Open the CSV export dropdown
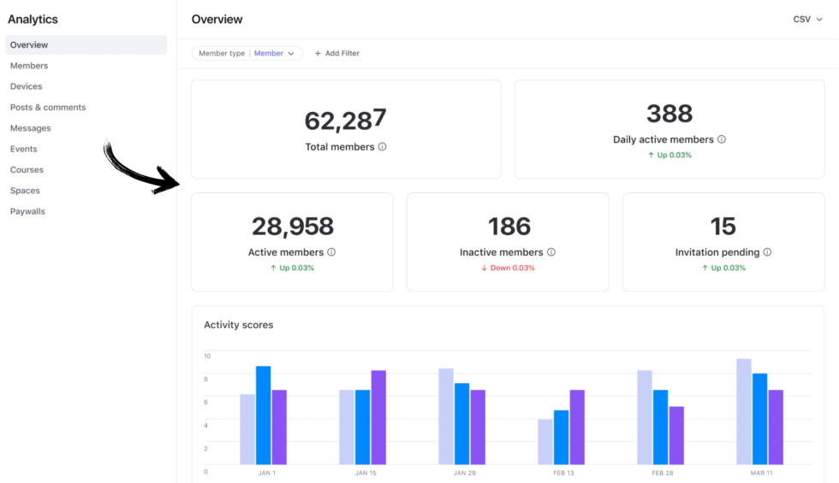This screenshot has width=839, height=483. pos(807,19)
